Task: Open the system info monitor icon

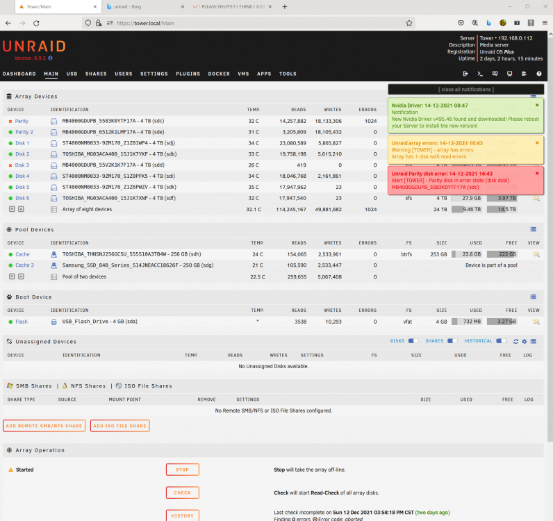Action: click(x=510, y=74)
